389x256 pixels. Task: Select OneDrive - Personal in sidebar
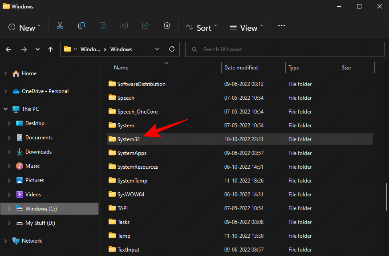[45, 91]
